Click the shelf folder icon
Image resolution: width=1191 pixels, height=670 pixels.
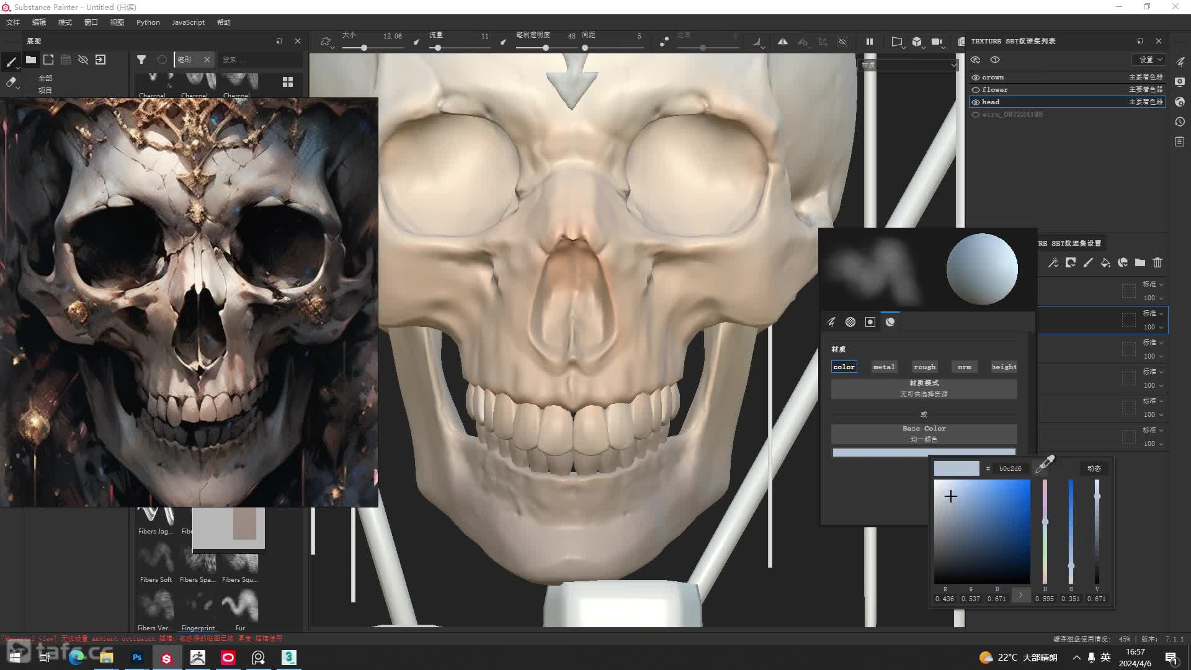31,60
